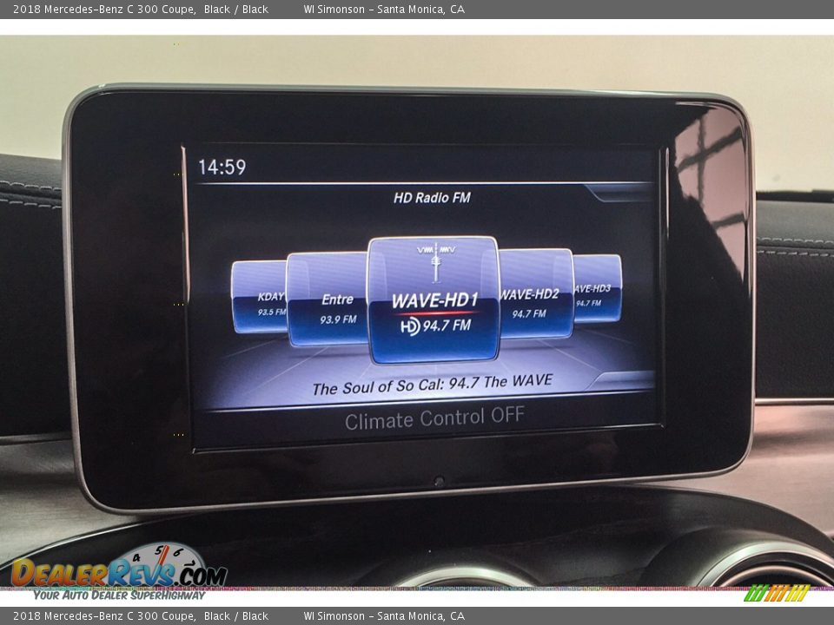Tap the HD Radio FM heading

click(x=432, y=198)
